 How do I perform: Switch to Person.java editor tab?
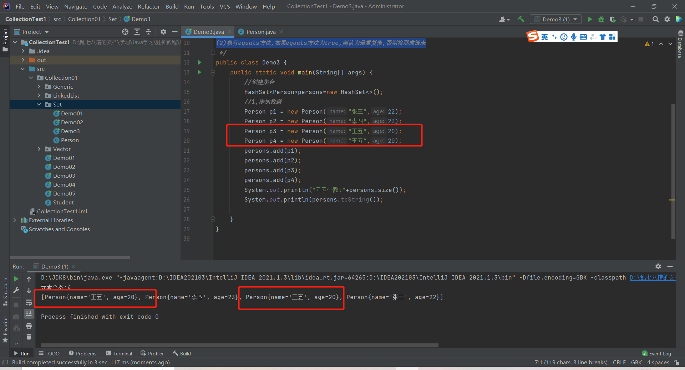(261, 32)
